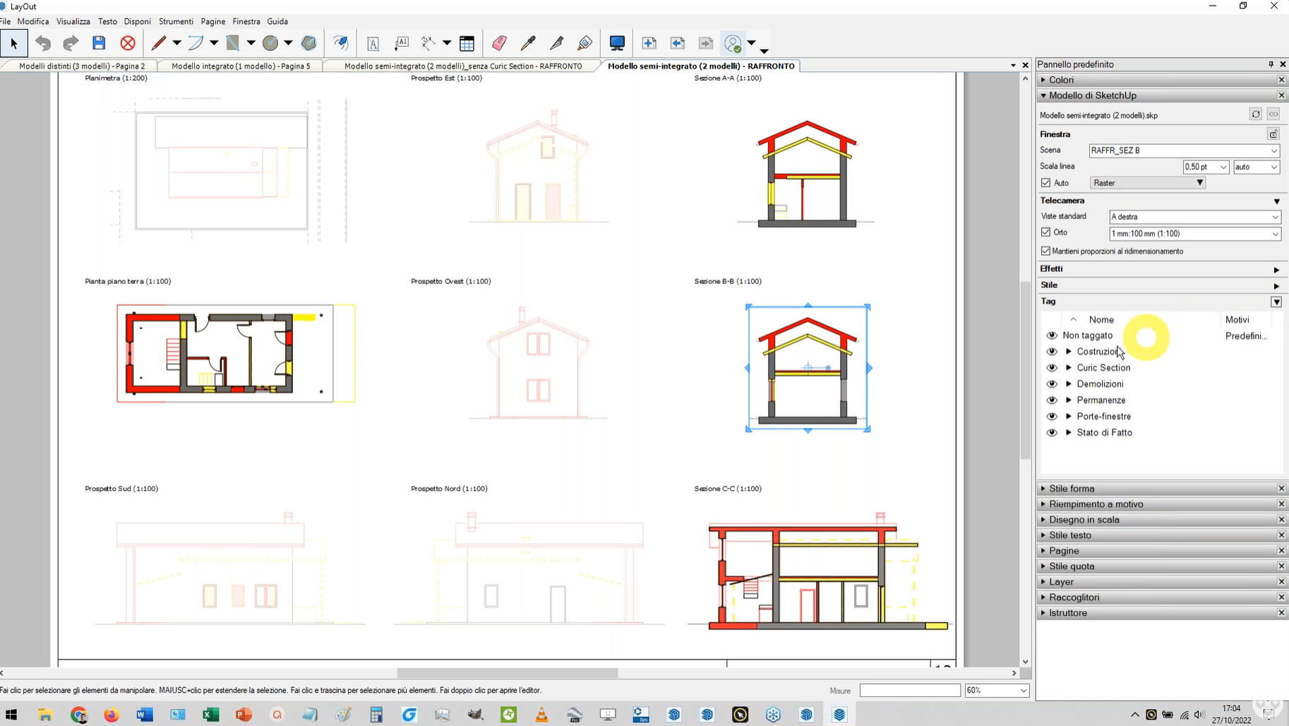Screen dimensions: 1289x726
Task: Click the Misure input field
Action: [909, 690]
